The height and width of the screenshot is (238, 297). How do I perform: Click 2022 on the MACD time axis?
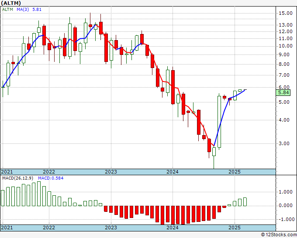[x=49, y=228]
